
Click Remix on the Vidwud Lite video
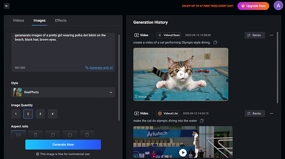click(x=255, y=113)
